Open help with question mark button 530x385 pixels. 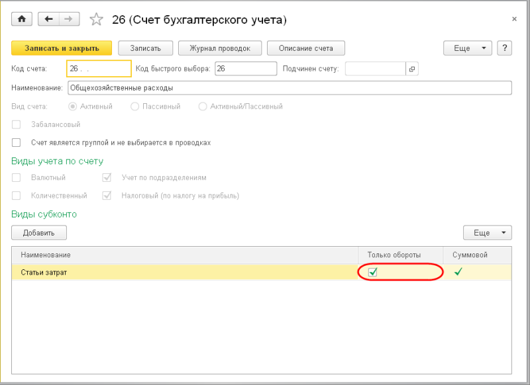[505, 48]
